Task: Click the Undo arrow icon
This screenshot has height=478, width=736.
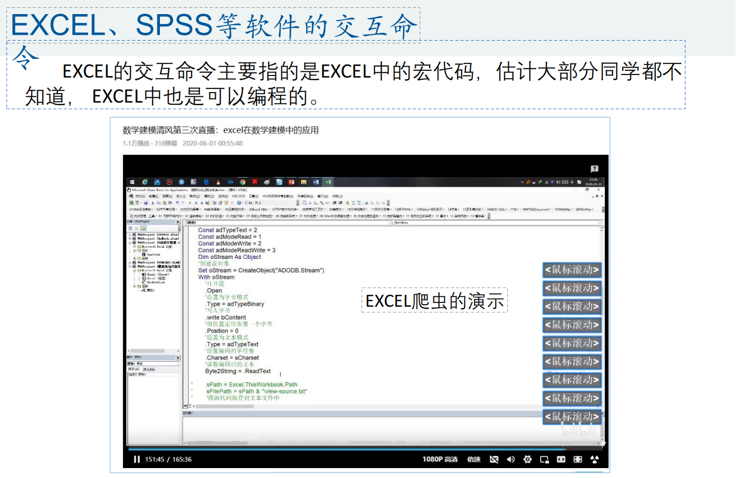Action: pos(177,203)
